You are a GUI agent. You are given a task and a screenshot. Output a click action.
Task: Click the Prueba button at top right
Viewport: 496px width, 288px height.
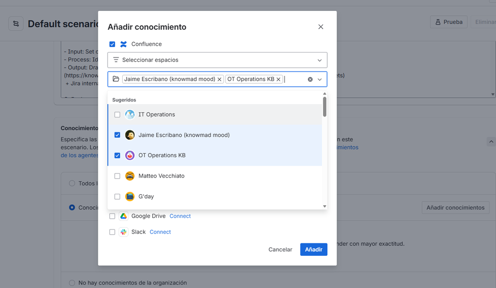448,22
